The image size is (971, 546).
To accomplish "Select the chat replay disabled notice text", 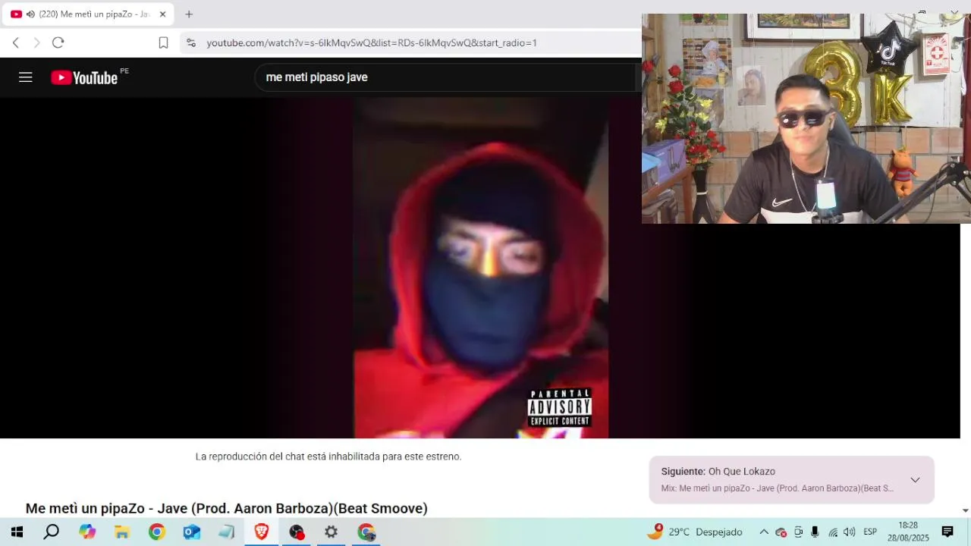I will tap(328, 457).
